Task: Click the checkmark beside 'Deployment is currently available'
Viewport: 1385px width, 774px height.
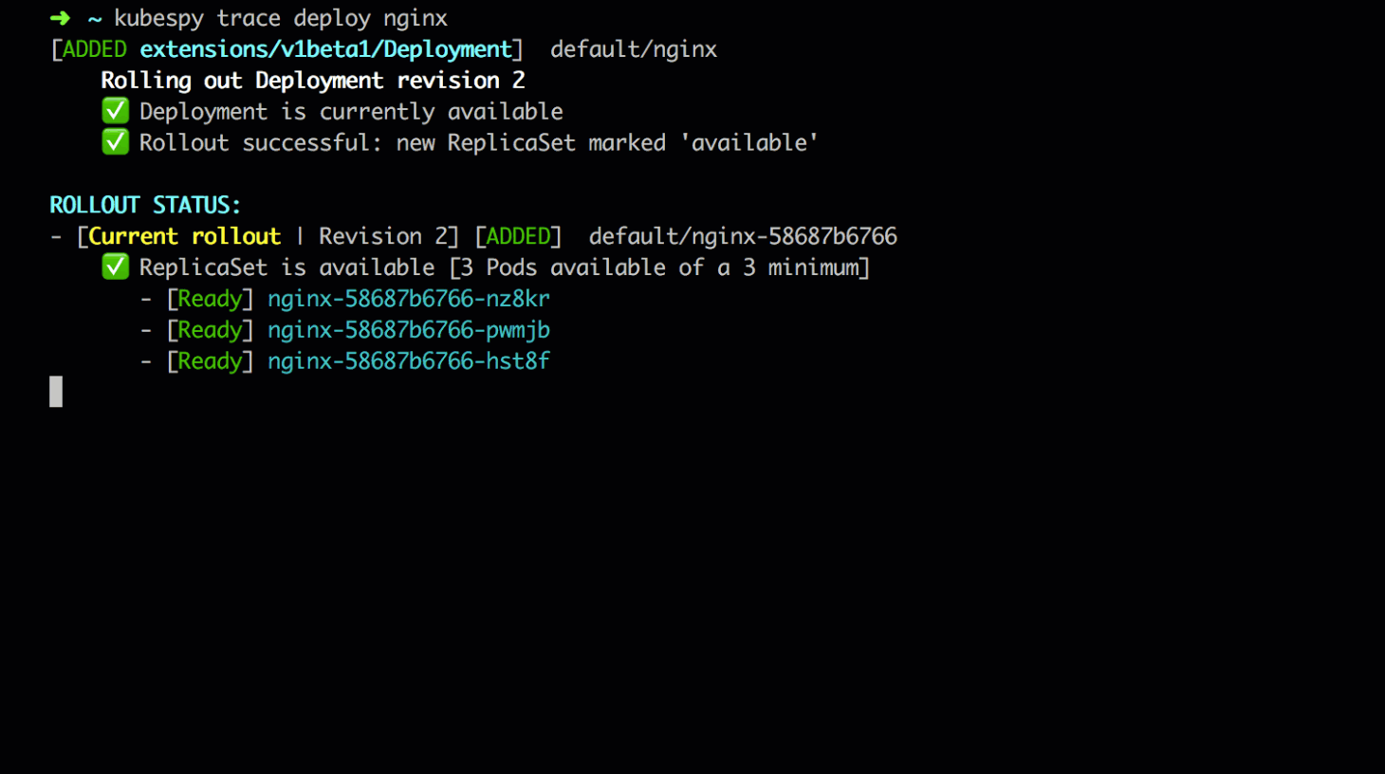Action: tap(115, 111)
